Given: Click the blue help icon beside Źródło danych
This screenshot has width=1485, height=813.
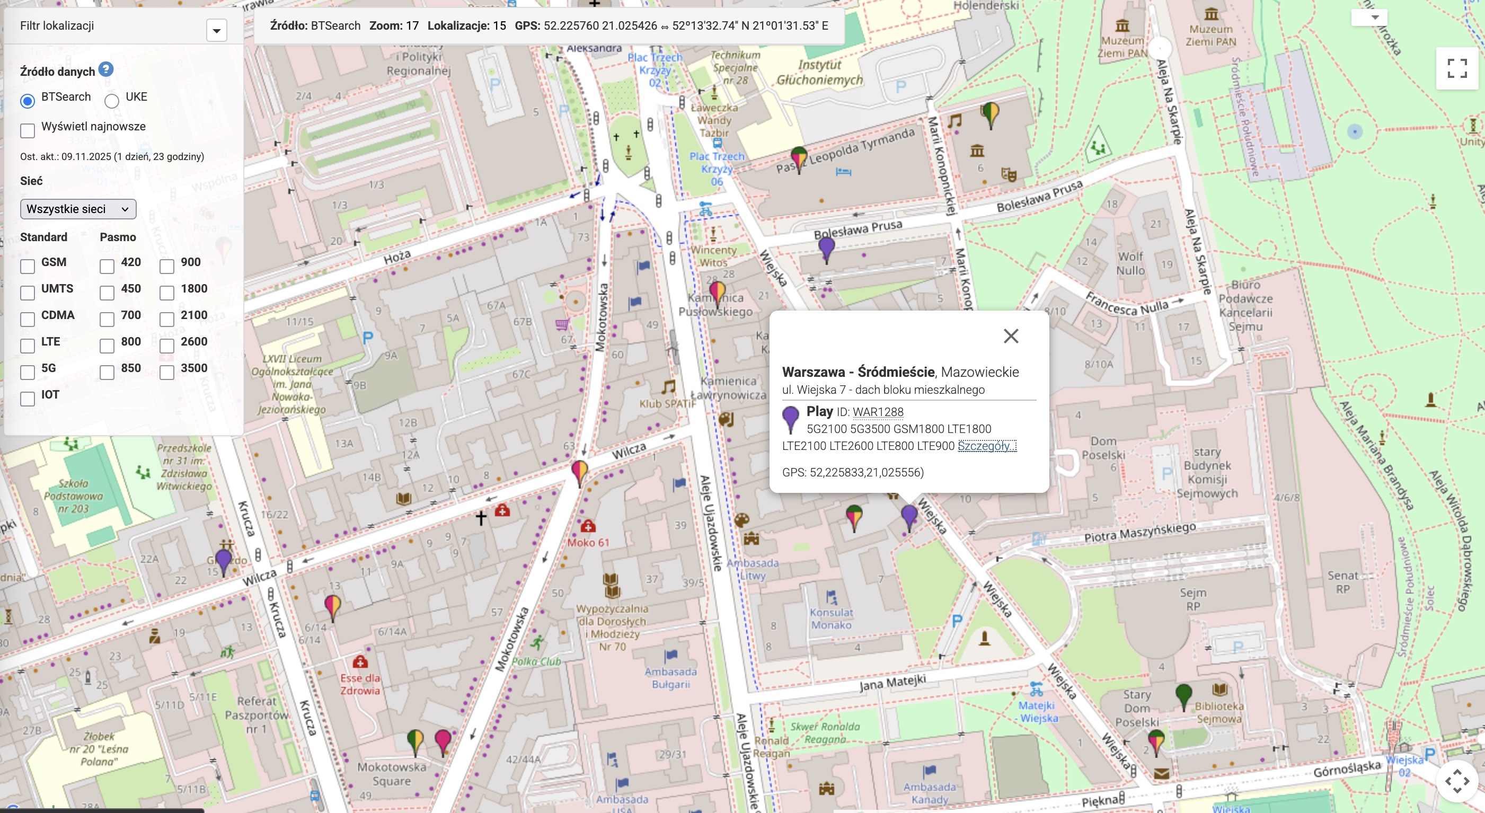Looking at the screenshot, I should [106, 69].
